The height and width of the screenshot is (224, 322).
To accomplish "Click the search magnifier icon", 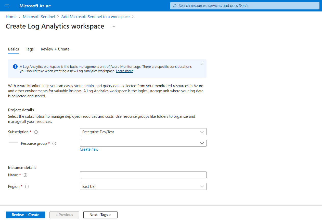I will 174,6.
